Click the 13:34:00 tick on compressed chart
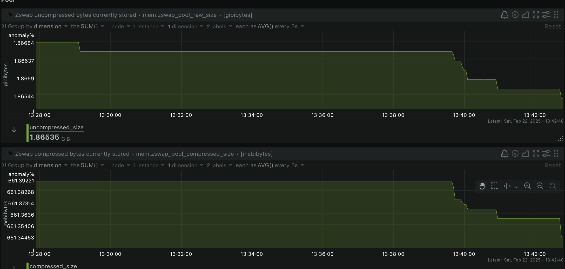The width and height of the screenshot is (565, 269). pos(252,254)
